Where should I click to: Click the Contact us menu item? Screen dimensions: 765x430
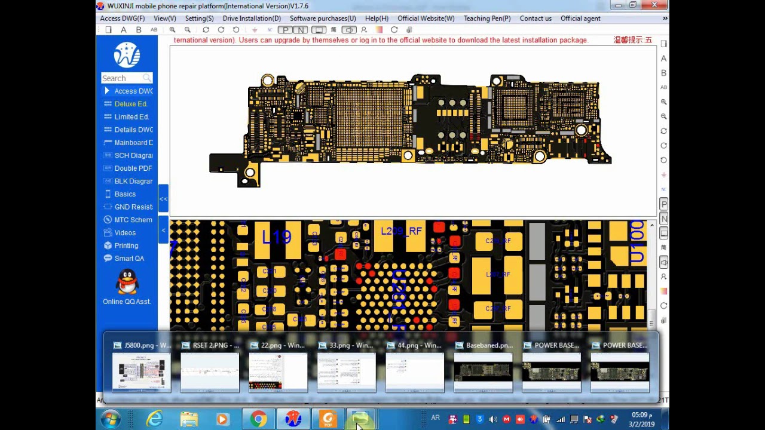click(535, 19)
